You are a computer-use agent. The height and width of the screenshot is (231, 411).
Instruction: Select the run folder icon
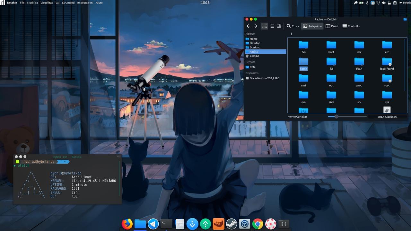pos(303,95)
